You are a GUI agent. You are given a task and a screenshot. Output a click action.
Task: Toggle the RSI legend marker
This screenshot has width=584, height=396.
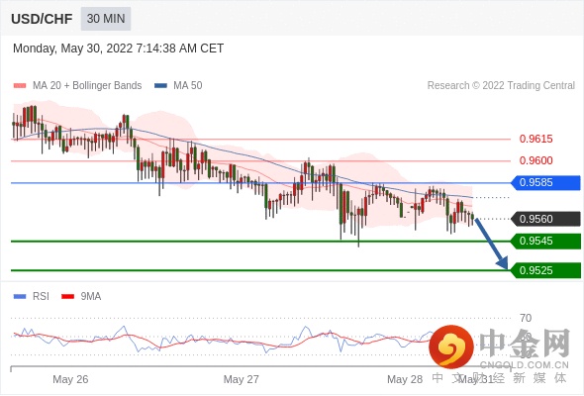tap(20, 297)
